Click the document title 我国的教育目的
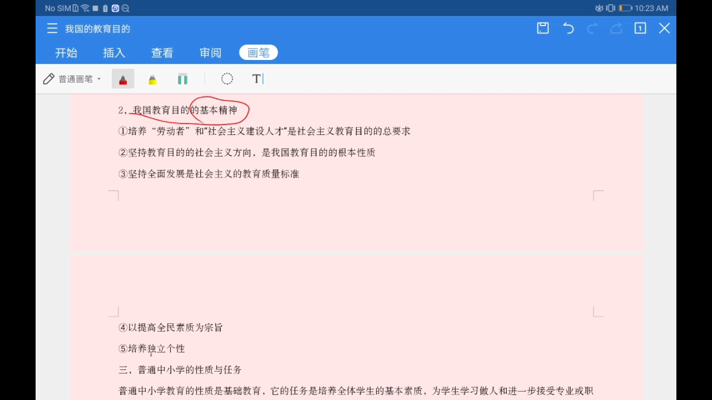712x400 pixels. click(x=97, y=28)
